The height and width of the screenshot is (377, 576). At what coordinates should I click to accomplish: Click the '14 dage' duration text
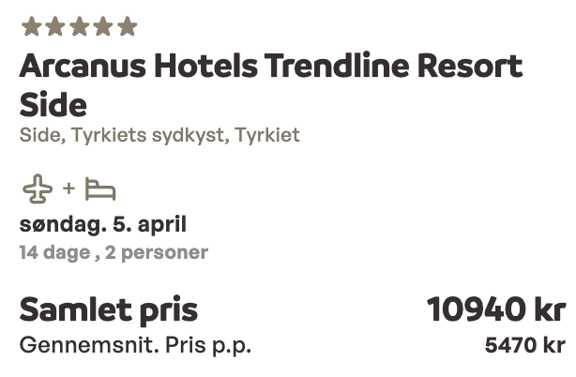[x=56, y=252]
